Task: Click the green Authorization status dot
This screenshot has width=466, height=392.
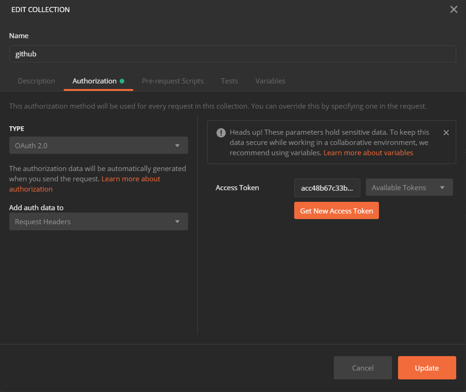Action: (122, 81)
